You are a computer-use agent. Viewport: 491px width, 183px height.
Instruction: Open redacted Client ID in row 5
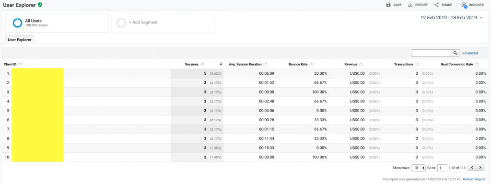[37, 111]
